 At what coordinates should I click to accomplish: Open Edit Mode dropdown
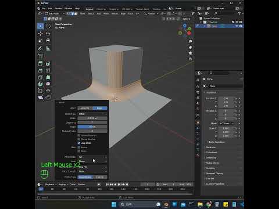tap(55, 13)
